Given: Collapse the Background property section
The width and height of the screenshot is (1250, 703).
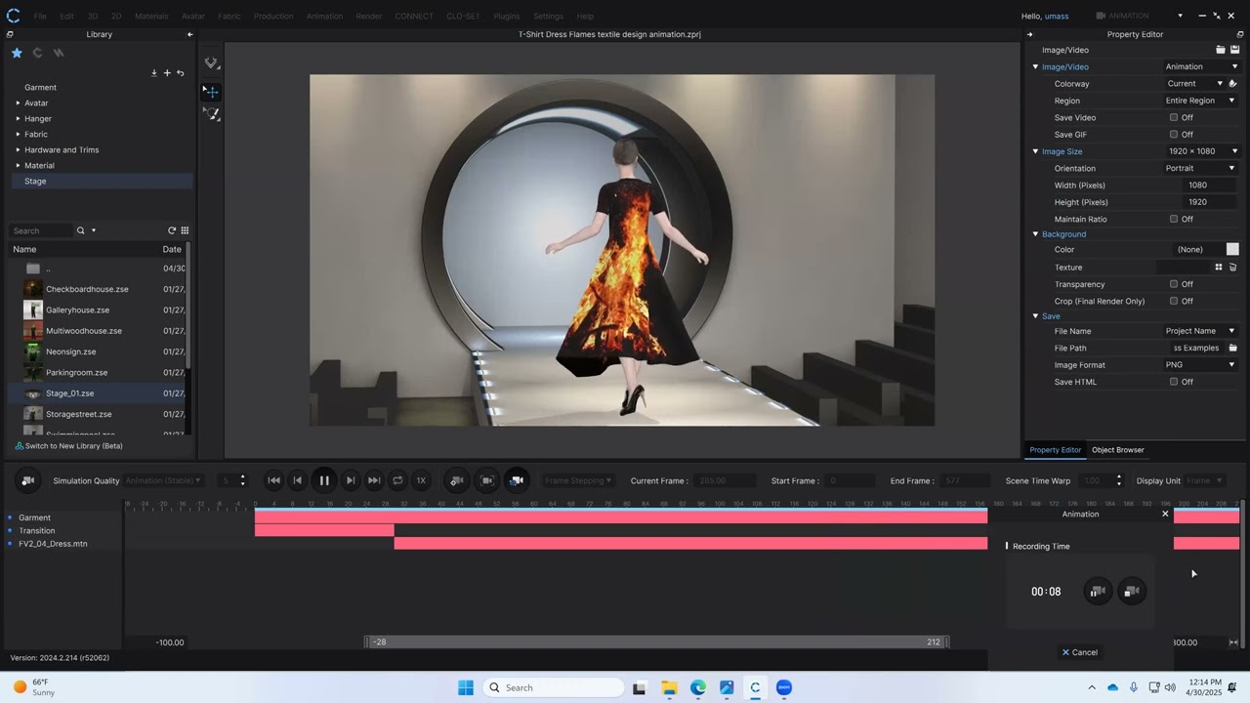Looking at the screenshot, I should tap(1035, 234).
